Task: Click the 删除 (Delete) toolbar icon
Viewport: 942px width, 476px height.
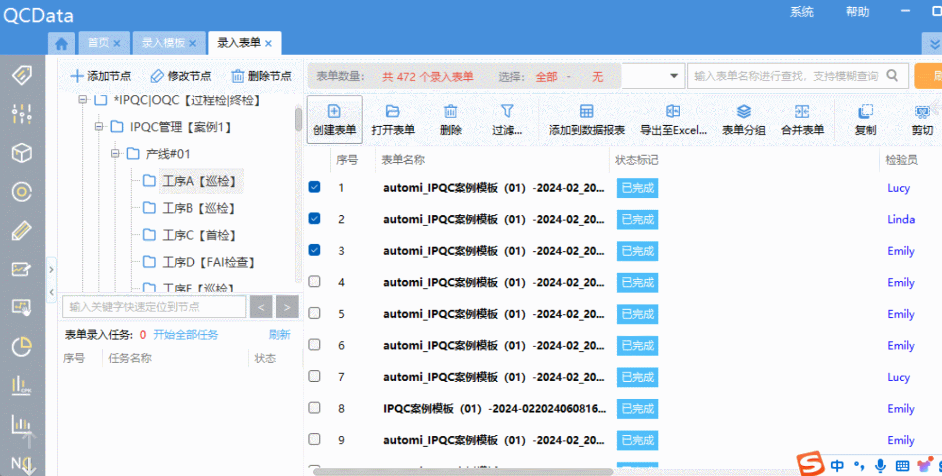Action: [450, 119]
